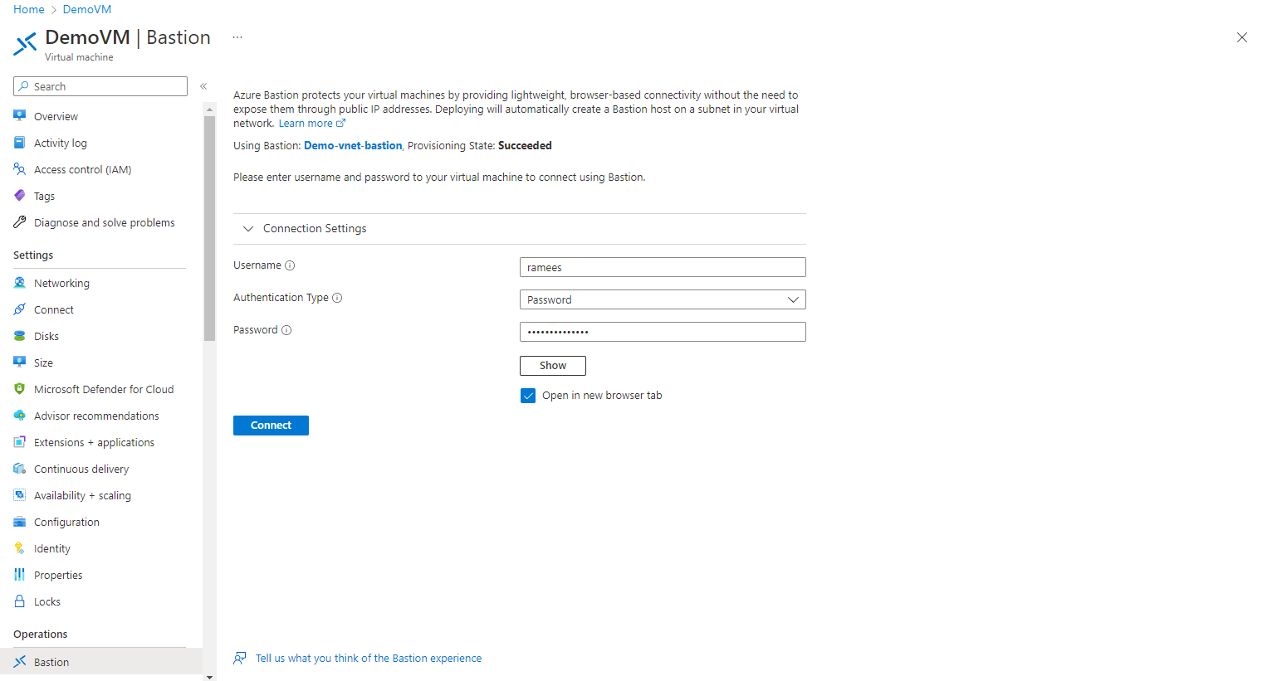This screenshot has width=1272, height=681.
Task: Click the Configuration toolbox icon
Action: tap(20, 522)
